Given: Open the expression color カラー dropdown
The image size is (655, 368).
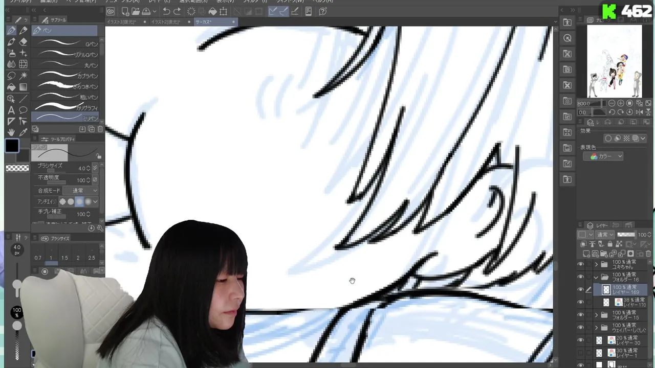Looking at the screenshot, I should click(603, 156).
